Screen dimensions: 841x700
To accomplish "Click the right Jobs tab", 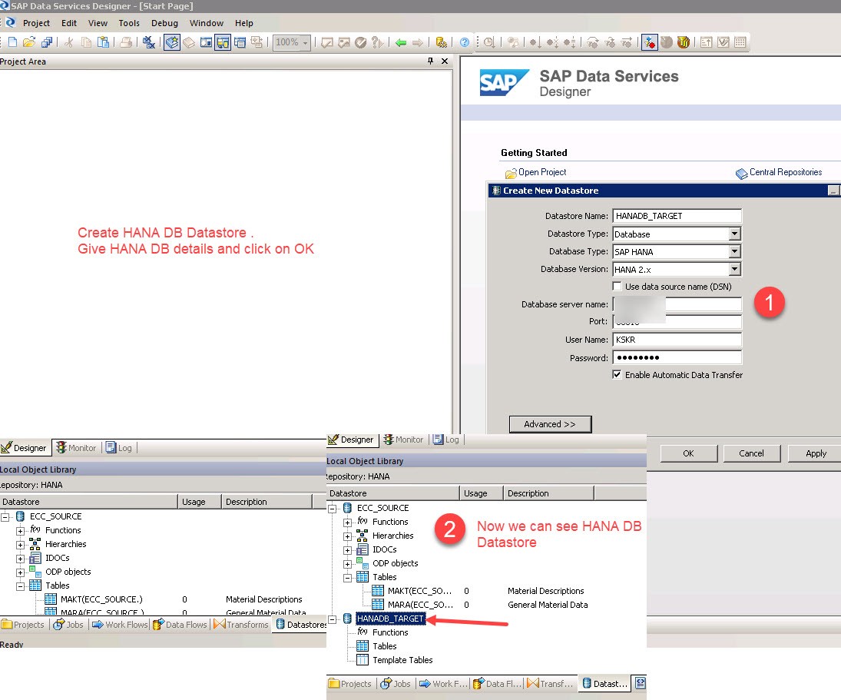I will pos(396,684).
